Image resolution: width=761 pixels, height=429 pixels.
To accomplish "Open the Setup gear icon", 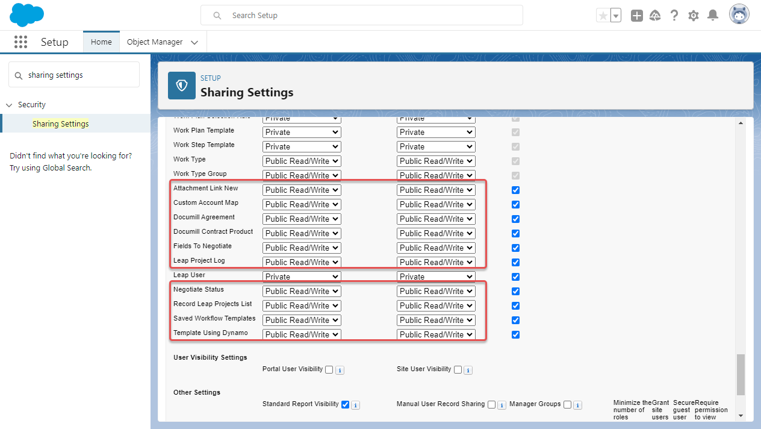I will (693, 15).
